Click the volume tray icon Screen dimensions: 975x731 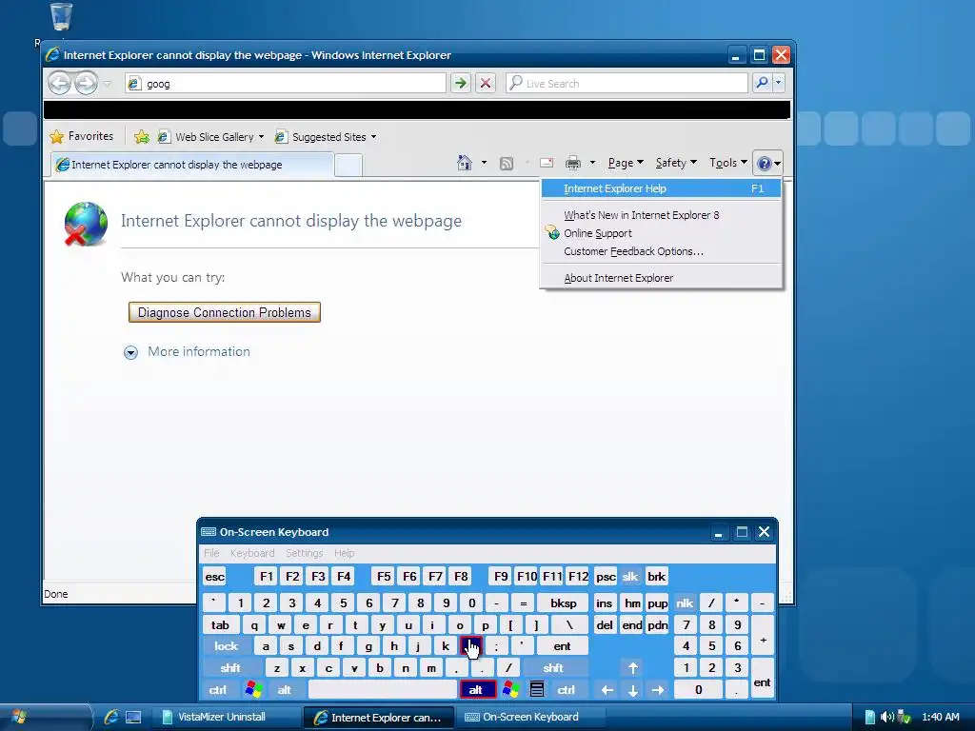[886, 717]
